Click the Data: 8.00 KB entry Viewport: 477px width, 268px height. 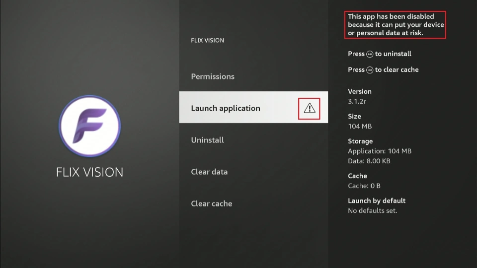click(369, 161)
